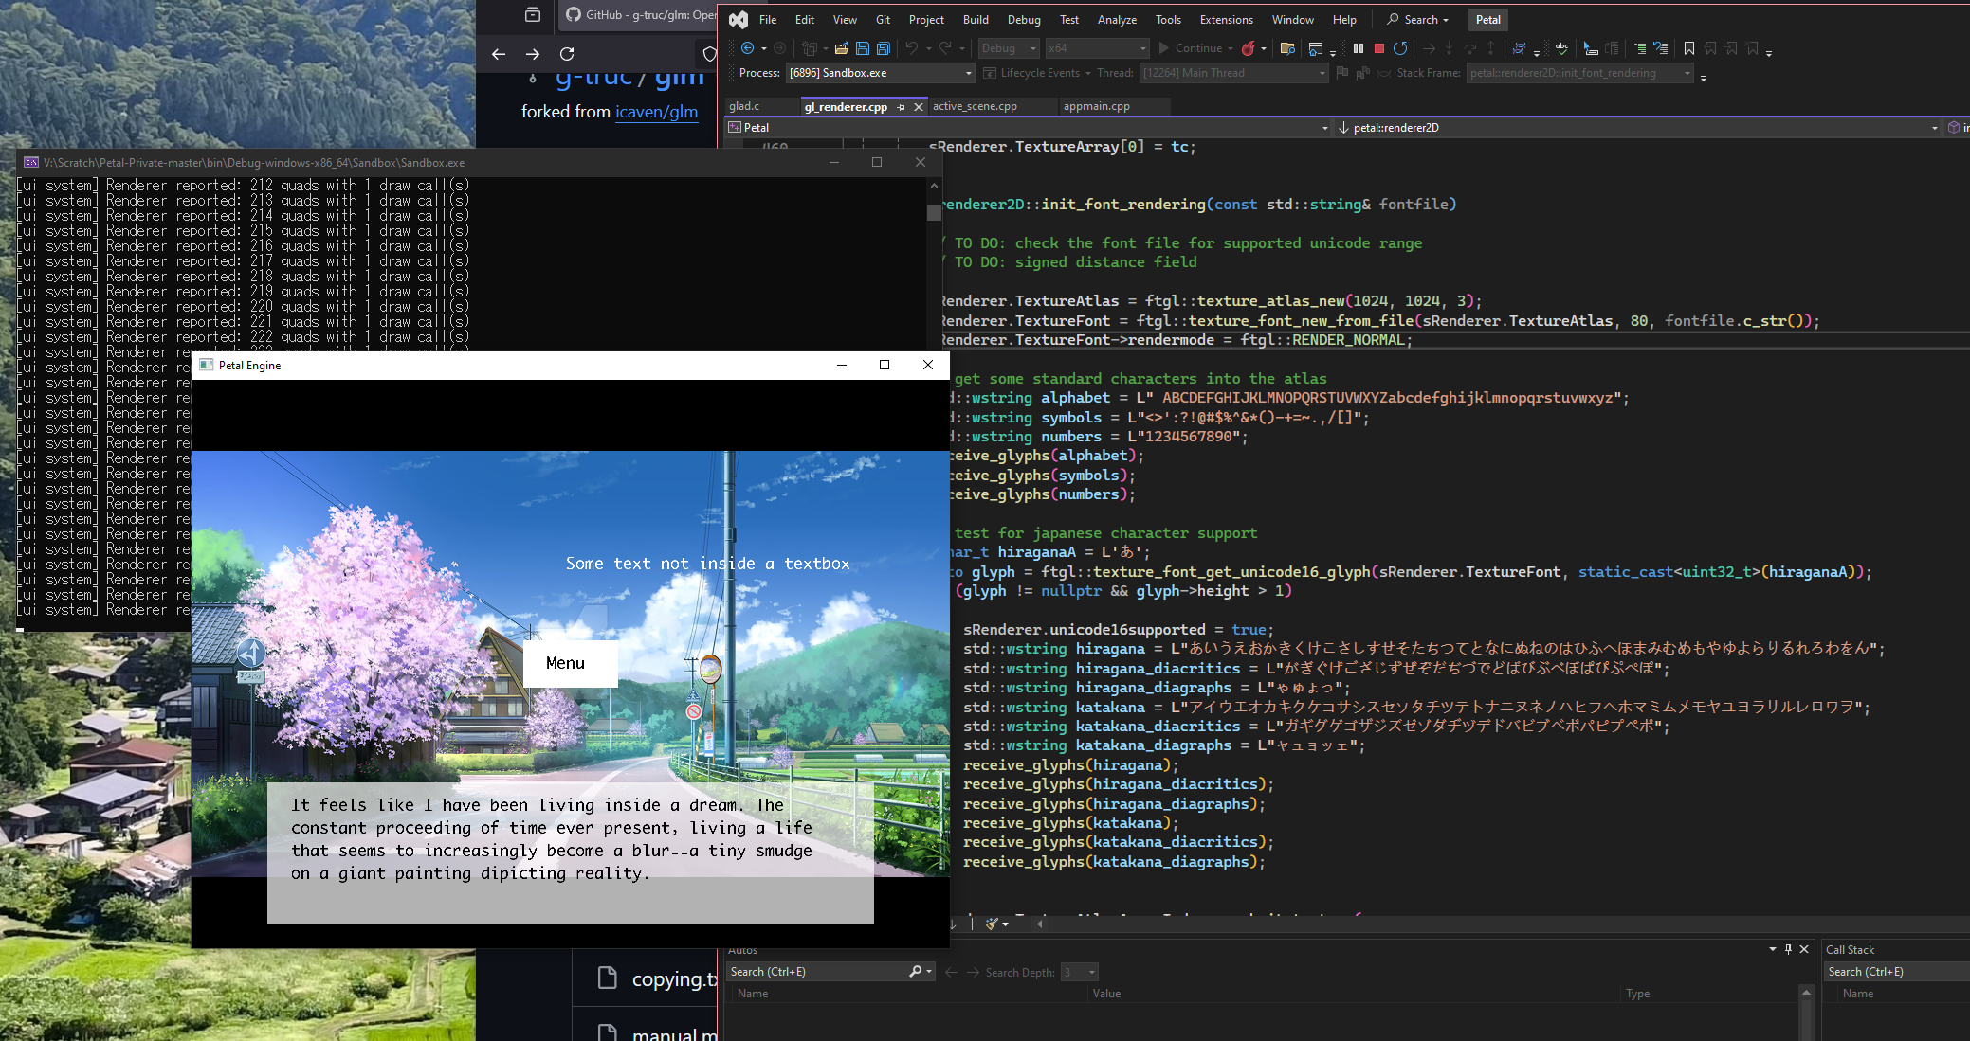The height and width of the screenshot is (1041, 1970).
Task: Open the Debug menu
Action: click(1023, 20)
